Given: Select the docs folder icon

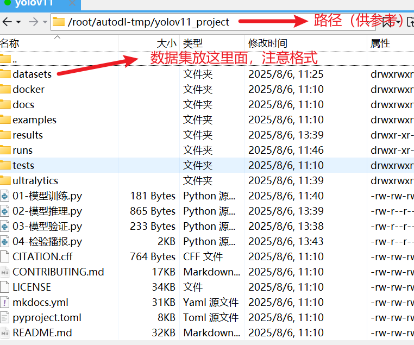Looking at the screenshot, I should 5,104.
